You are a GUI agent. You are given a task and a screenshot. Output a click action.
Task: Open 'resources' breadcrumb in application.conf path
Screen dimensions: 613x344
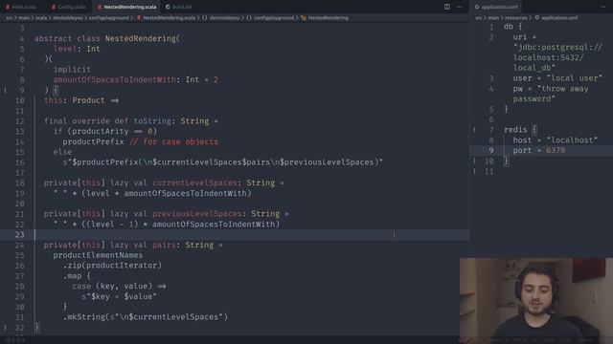[x=515, y=18]
